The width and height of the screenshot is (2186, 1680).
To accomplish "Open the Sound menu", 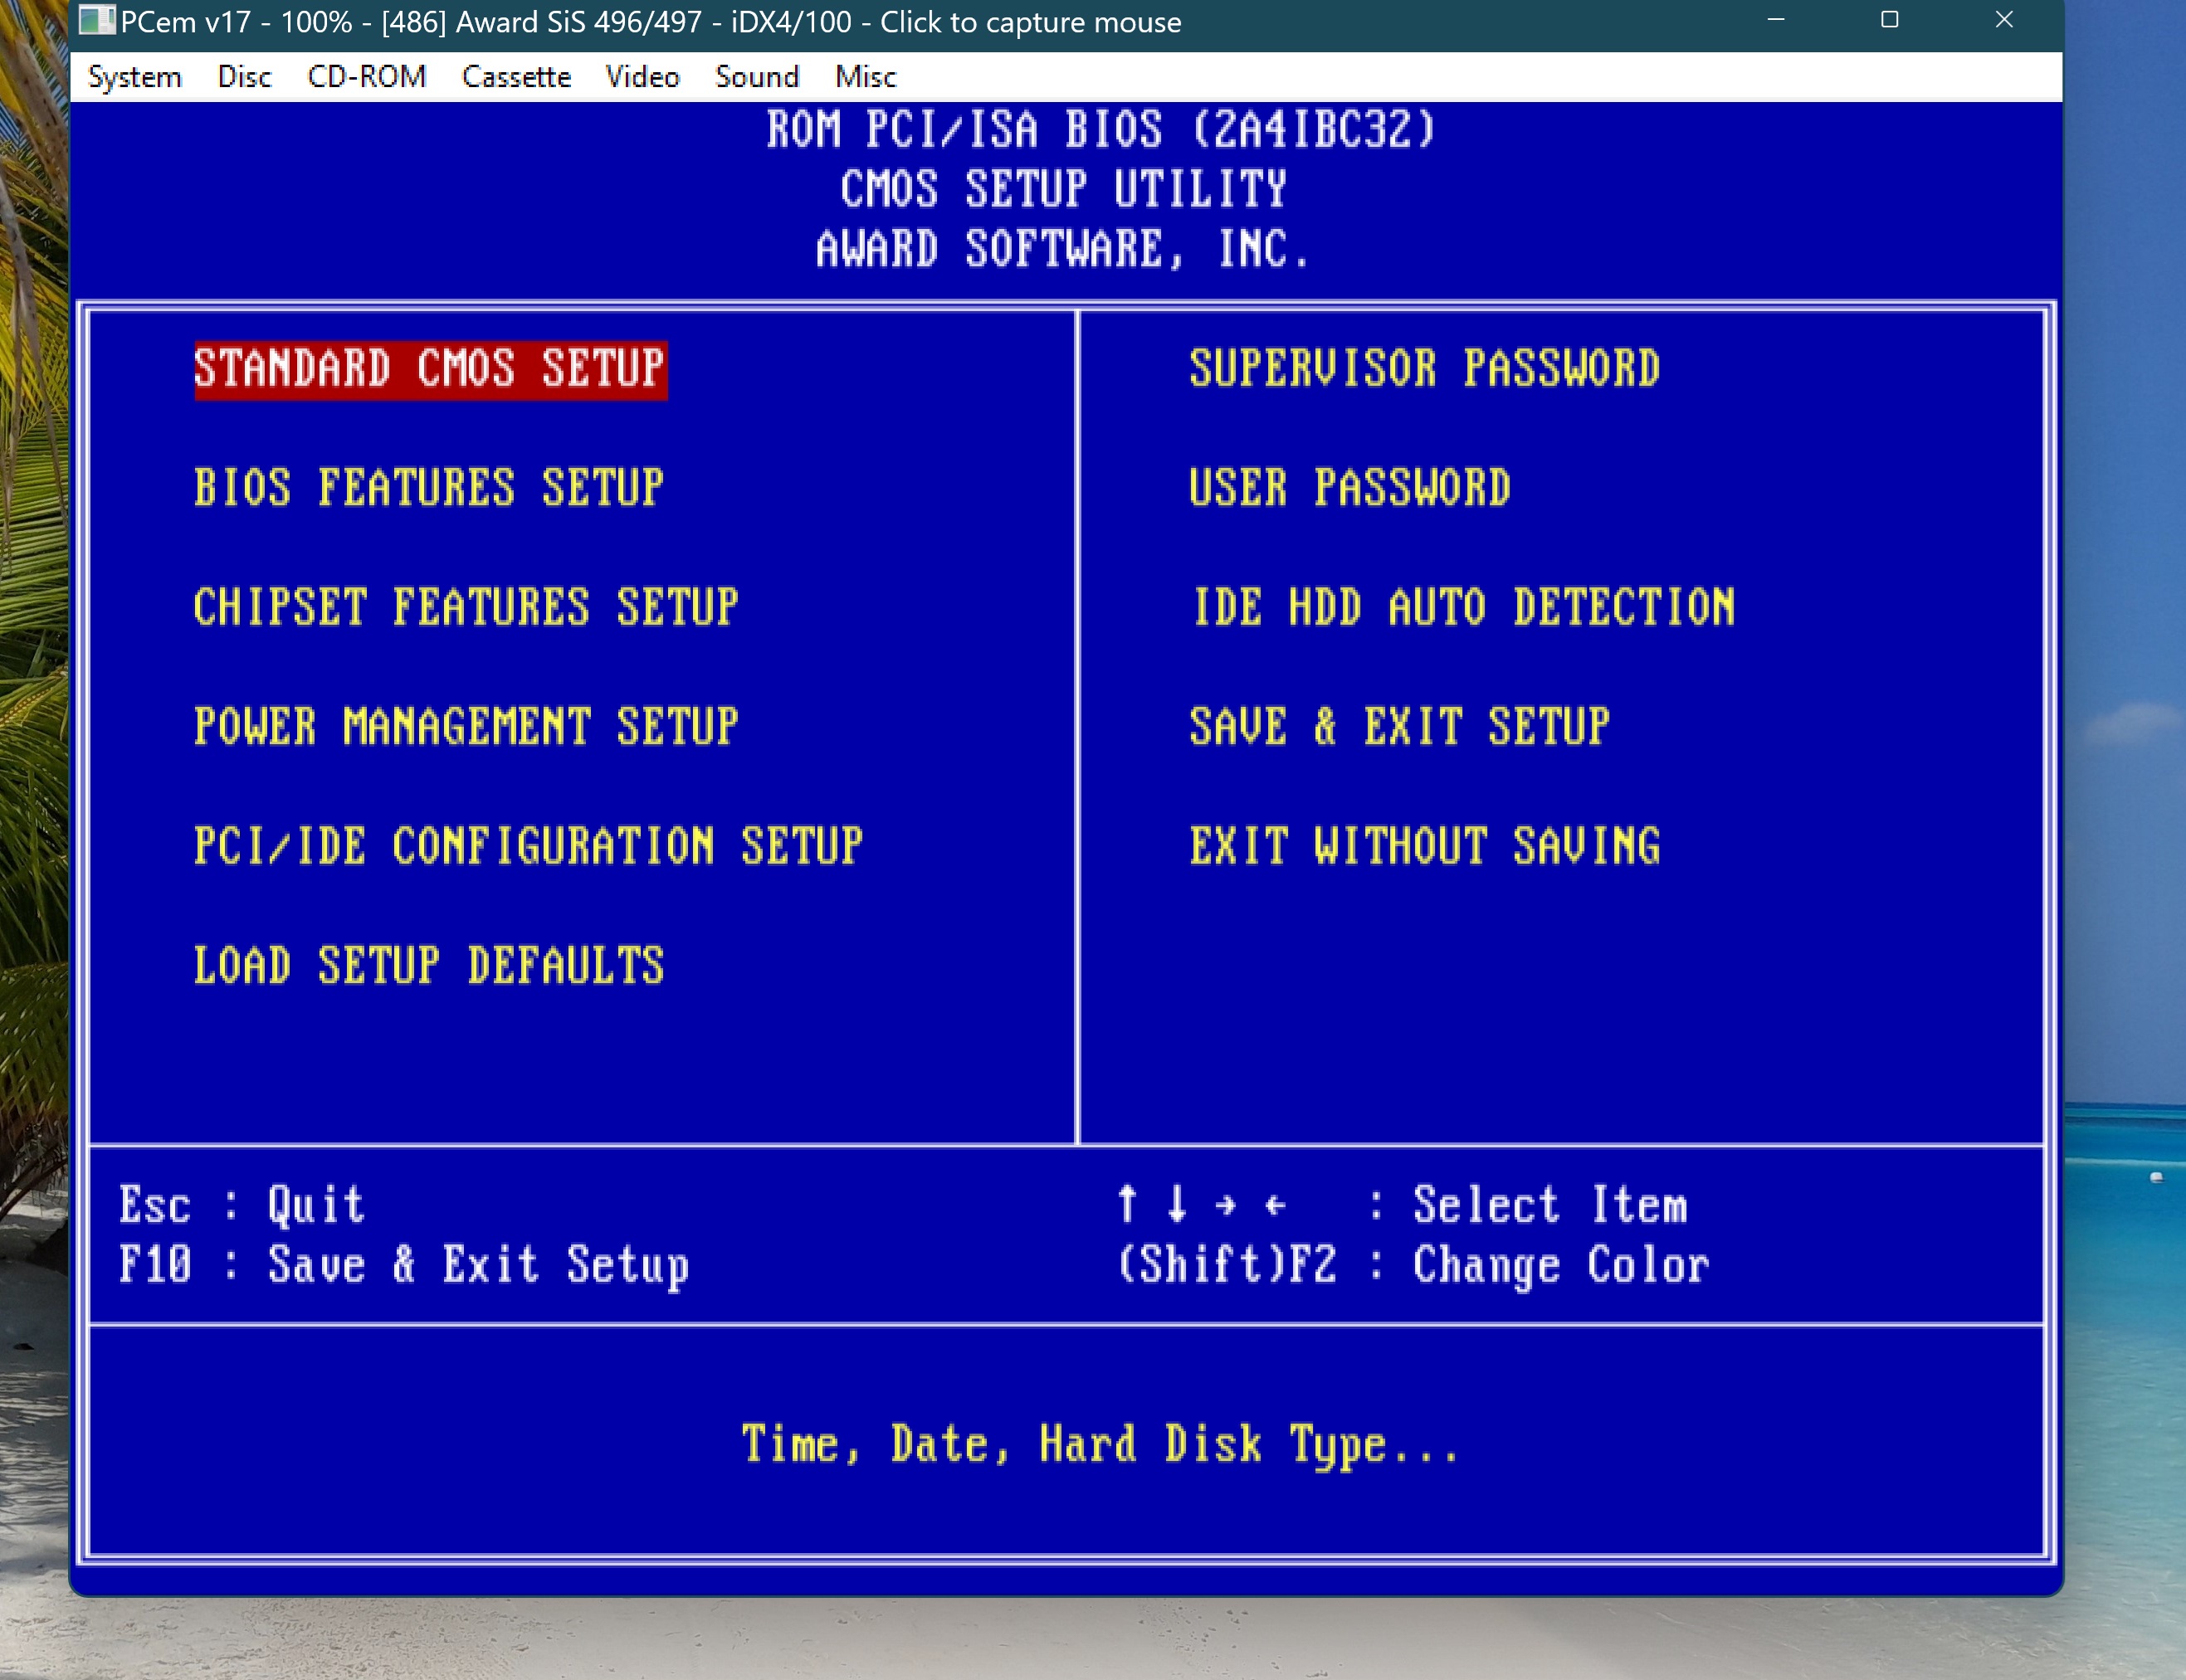I will coord(758,77).
